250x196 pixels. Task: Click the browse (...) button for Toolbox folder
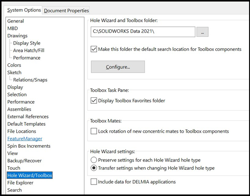click(x=202, y=32)
